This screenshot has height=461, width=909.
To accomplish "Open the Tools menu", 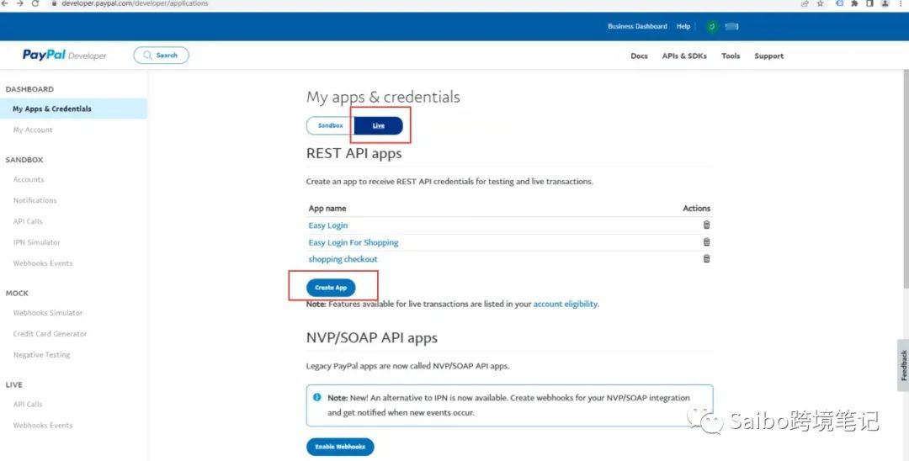I will pos(731,56).
